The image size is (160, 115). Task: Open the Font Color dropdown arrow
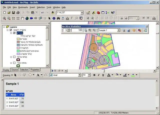point(112,75)
